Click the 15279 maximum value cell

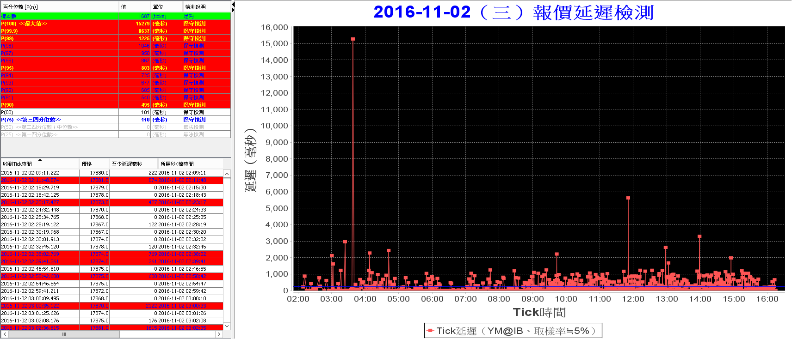tap(135, 24)
